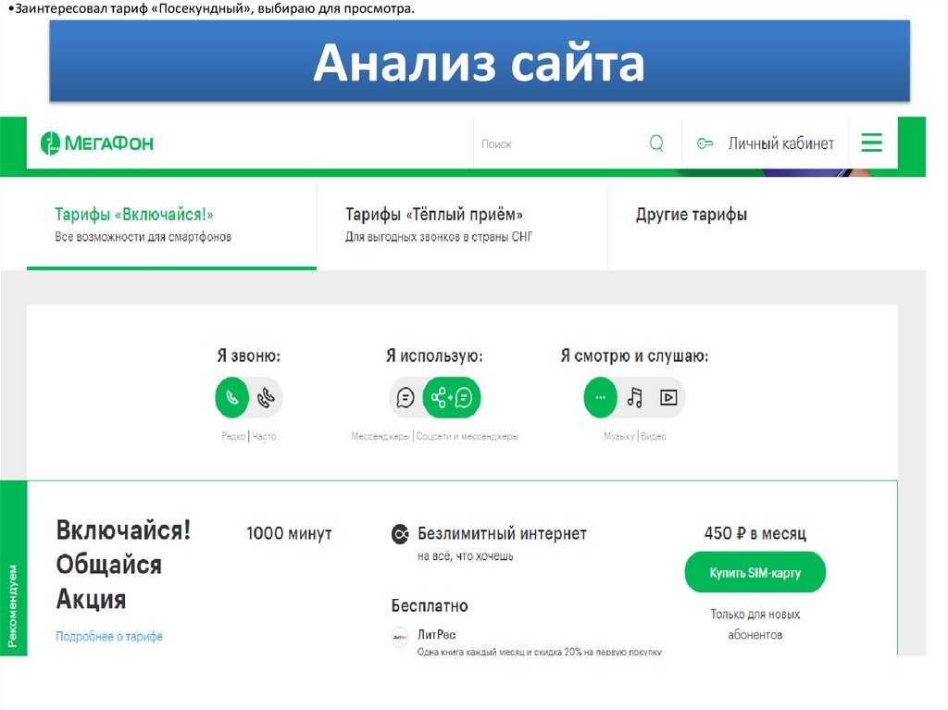Click the Я звоню: heading
Image resolution: width=948 pixels, height=710 pixels.
[x=248, y=355]
